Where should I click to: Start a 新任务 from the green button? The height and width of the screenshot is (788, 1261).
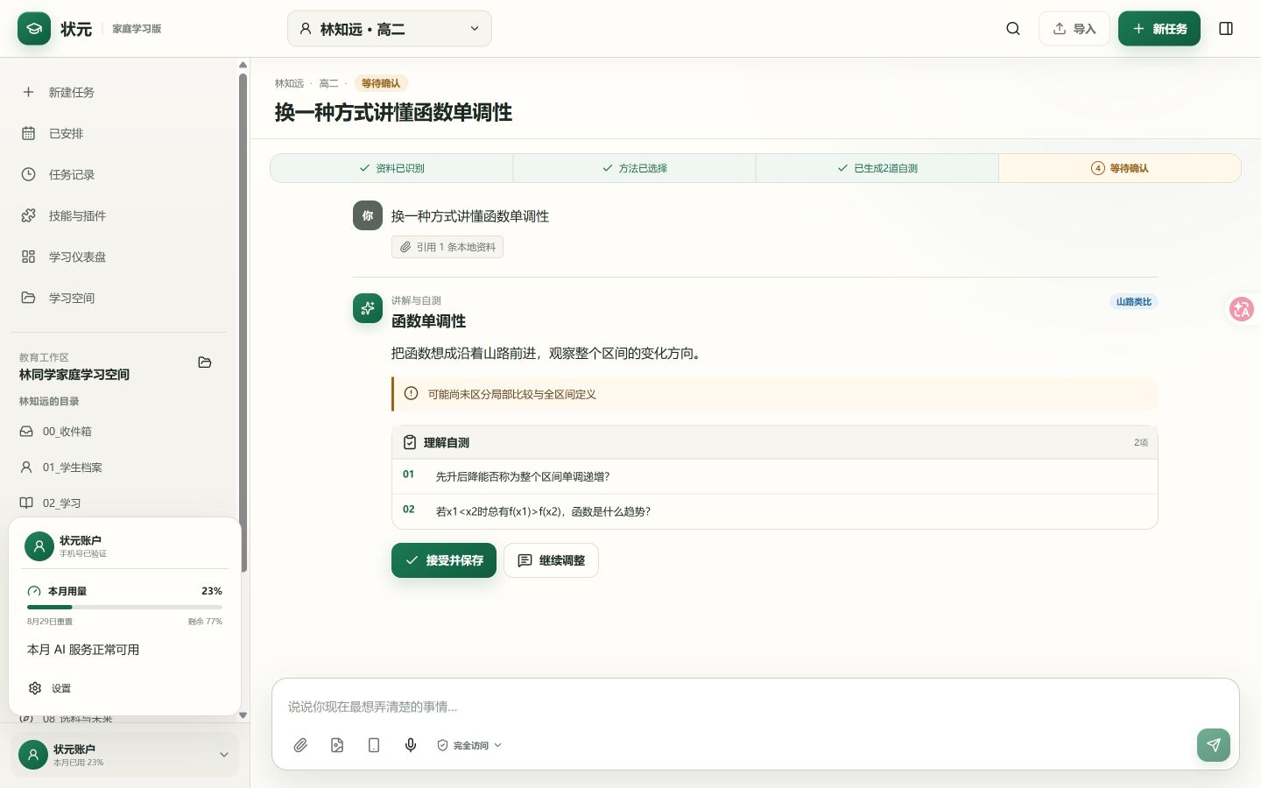point(1159,29)
